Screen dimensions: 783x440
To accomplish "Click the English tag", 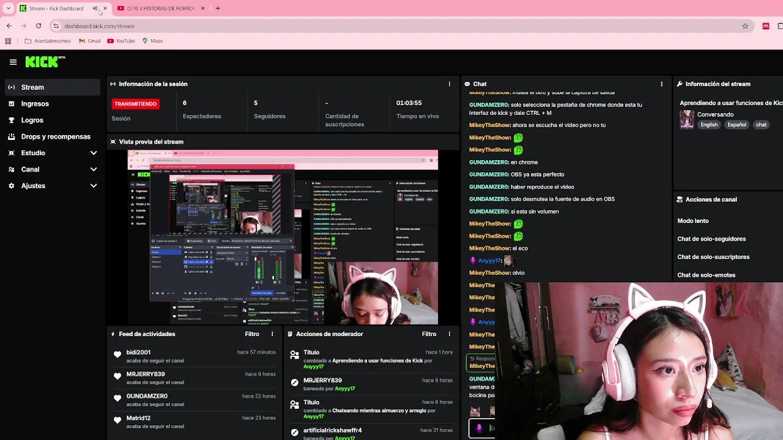I will (709, 125).
